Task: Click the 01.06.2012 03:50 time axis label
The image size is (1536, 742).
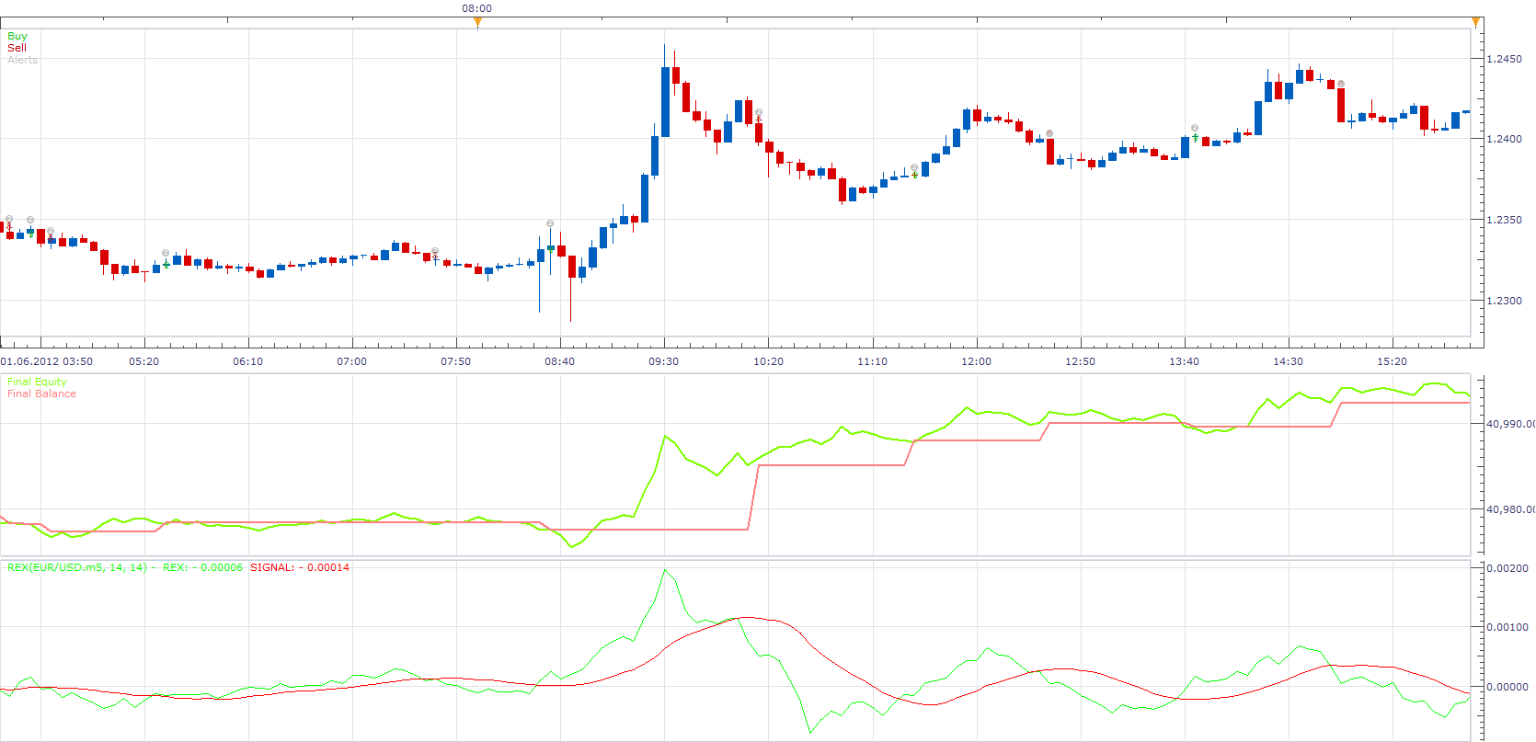Action: pyautogui.click(x=47, y=361)
